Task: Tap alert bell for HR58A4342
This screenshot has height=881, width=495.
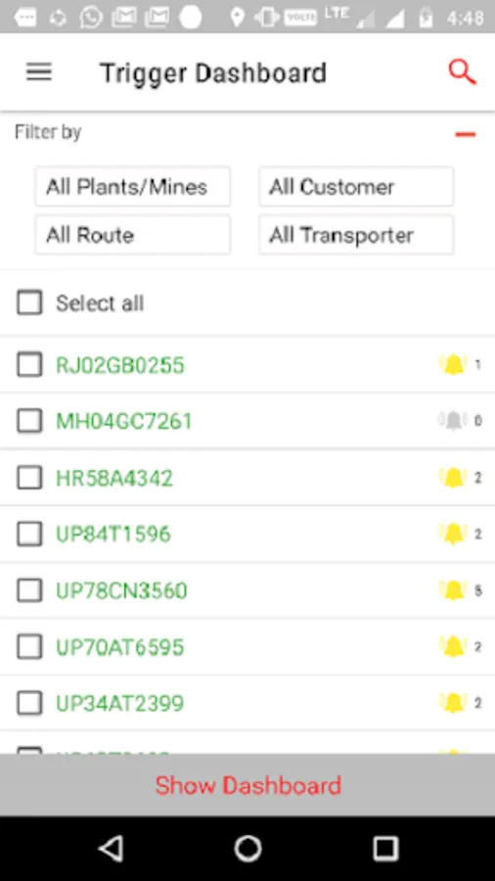Action: (x=453, y=478)
